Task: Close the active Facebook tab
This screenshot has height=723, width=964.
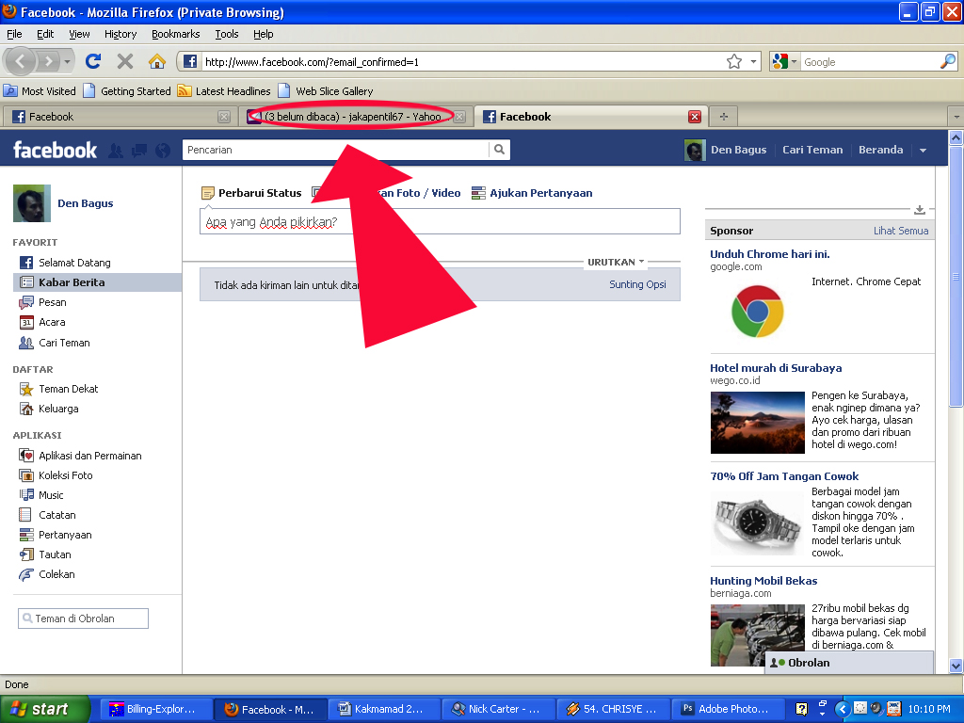Action: [x=694, y=116]
